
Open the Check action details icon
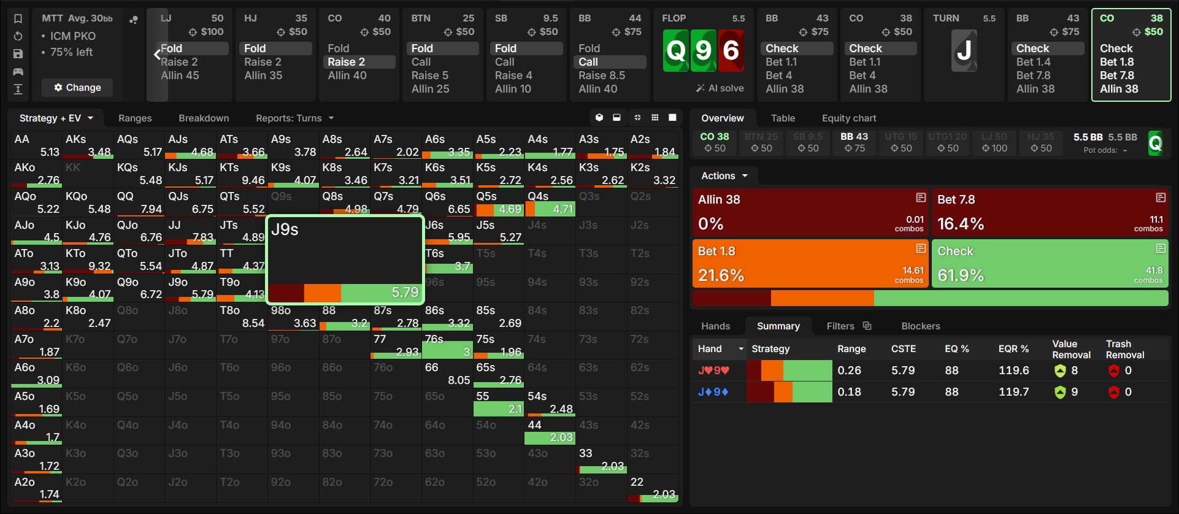[x=1161, y=248]
